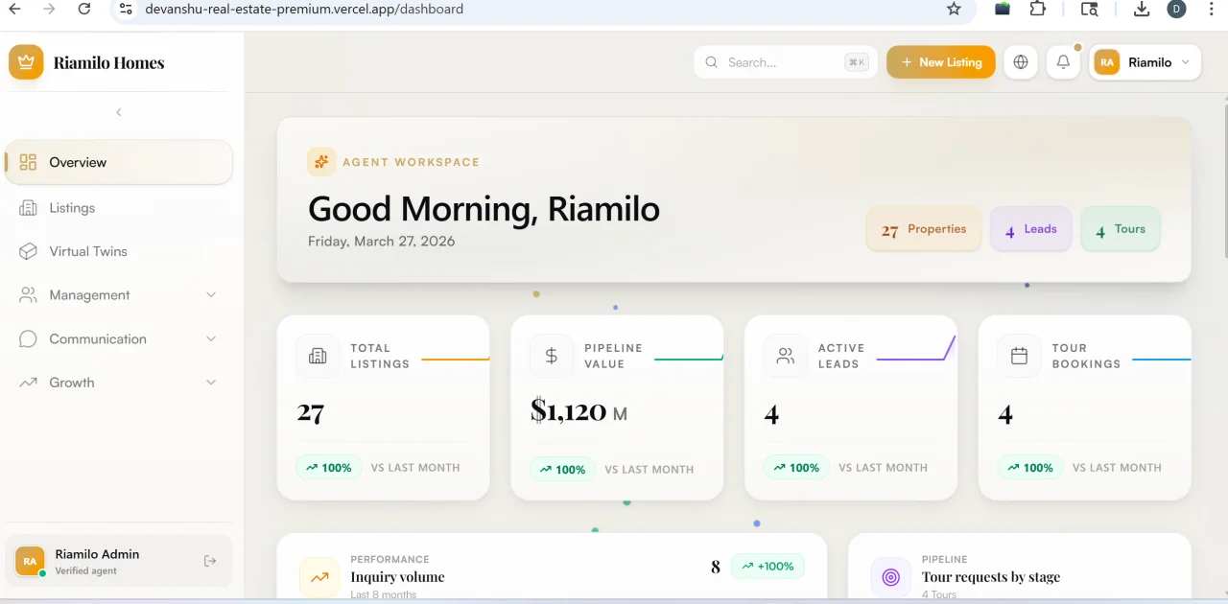The width and height of the screenshot is (1228, 604).
Task: Click the date Friday, March 27, 2026
Action: click(382, 242)
